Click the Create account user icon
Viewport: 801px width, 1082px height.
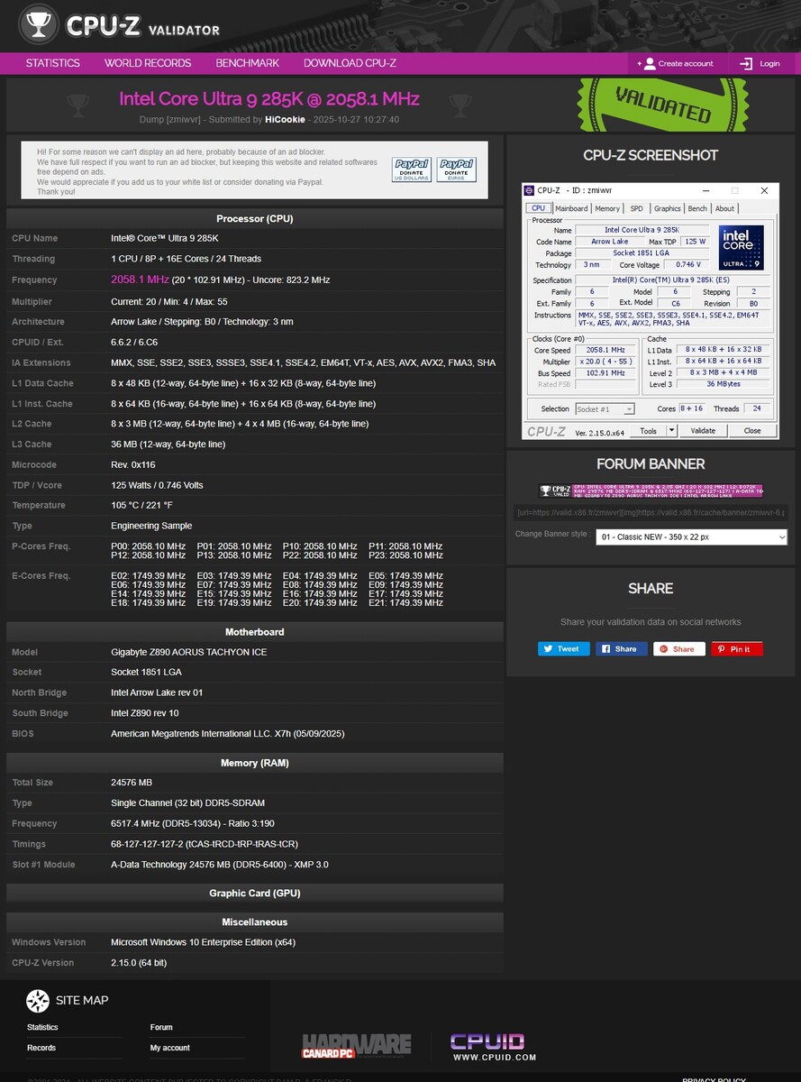pyautogui.click(x=647, y=63)
